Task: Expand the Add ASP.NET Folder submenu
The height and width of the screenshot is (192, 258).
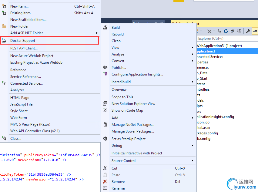Action: [x=97, y=33]
